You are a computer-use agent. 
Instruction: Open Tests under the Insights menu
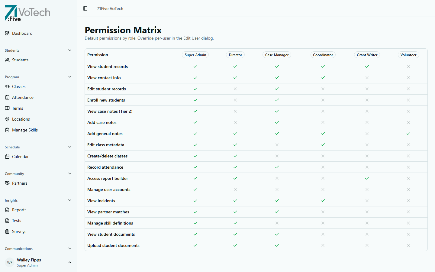click(x=17, y=221)
